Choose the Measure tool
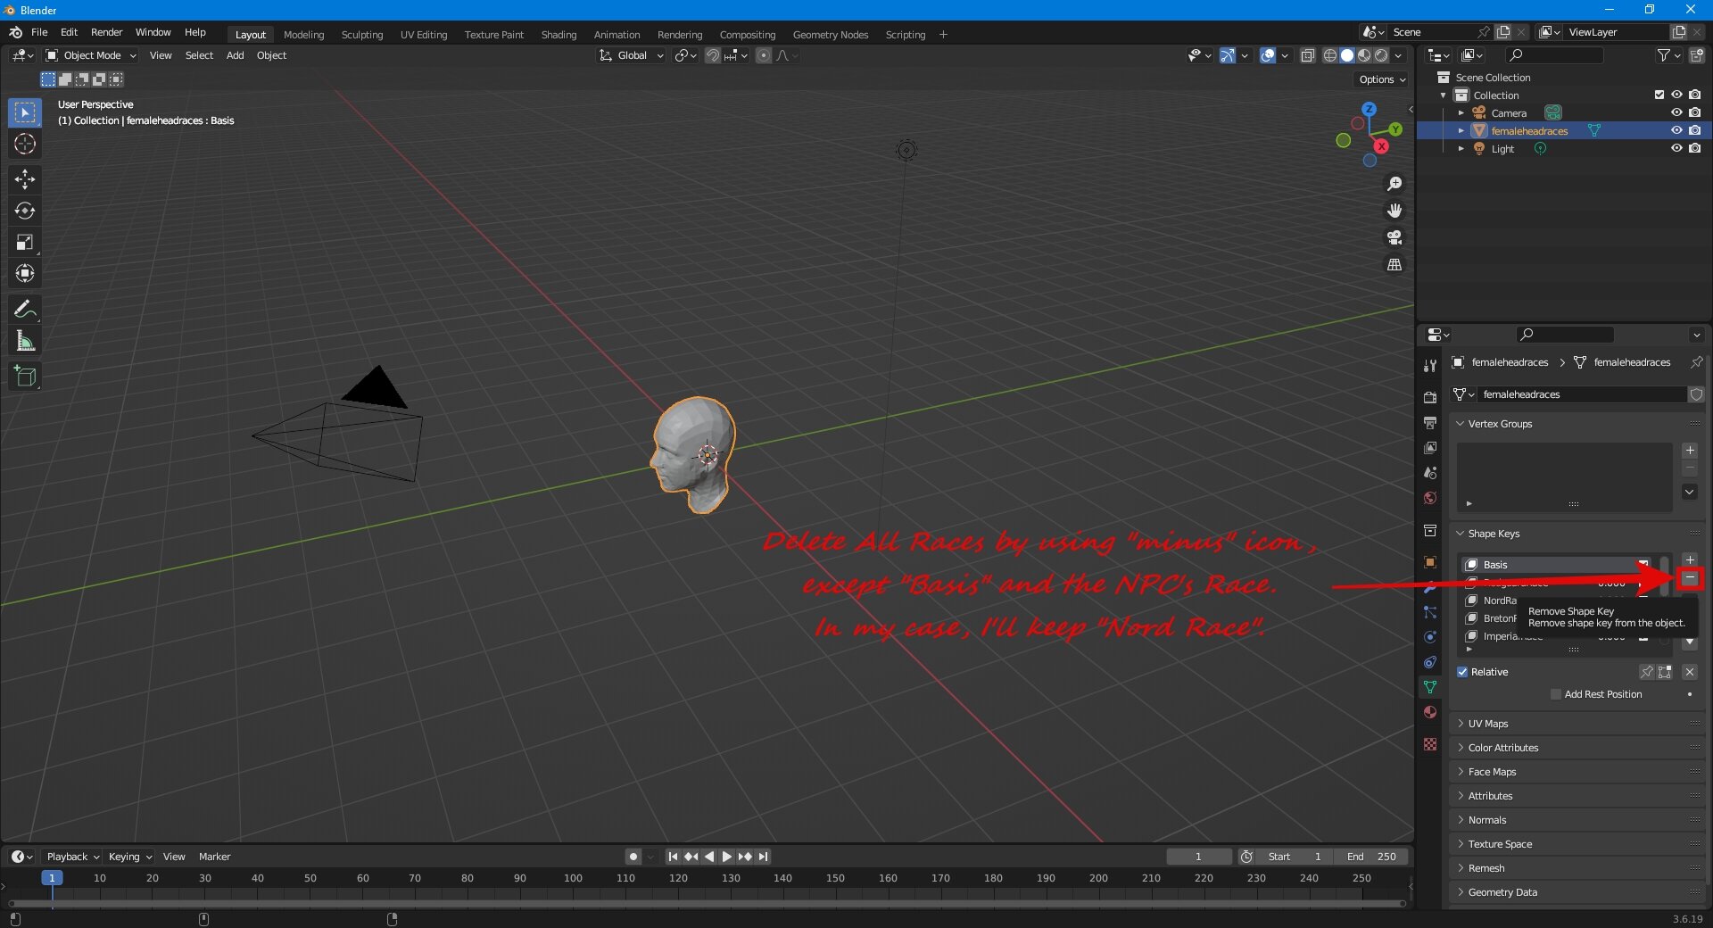The image size is (1713, 928). pyautogui.click(x=25, y=341)
